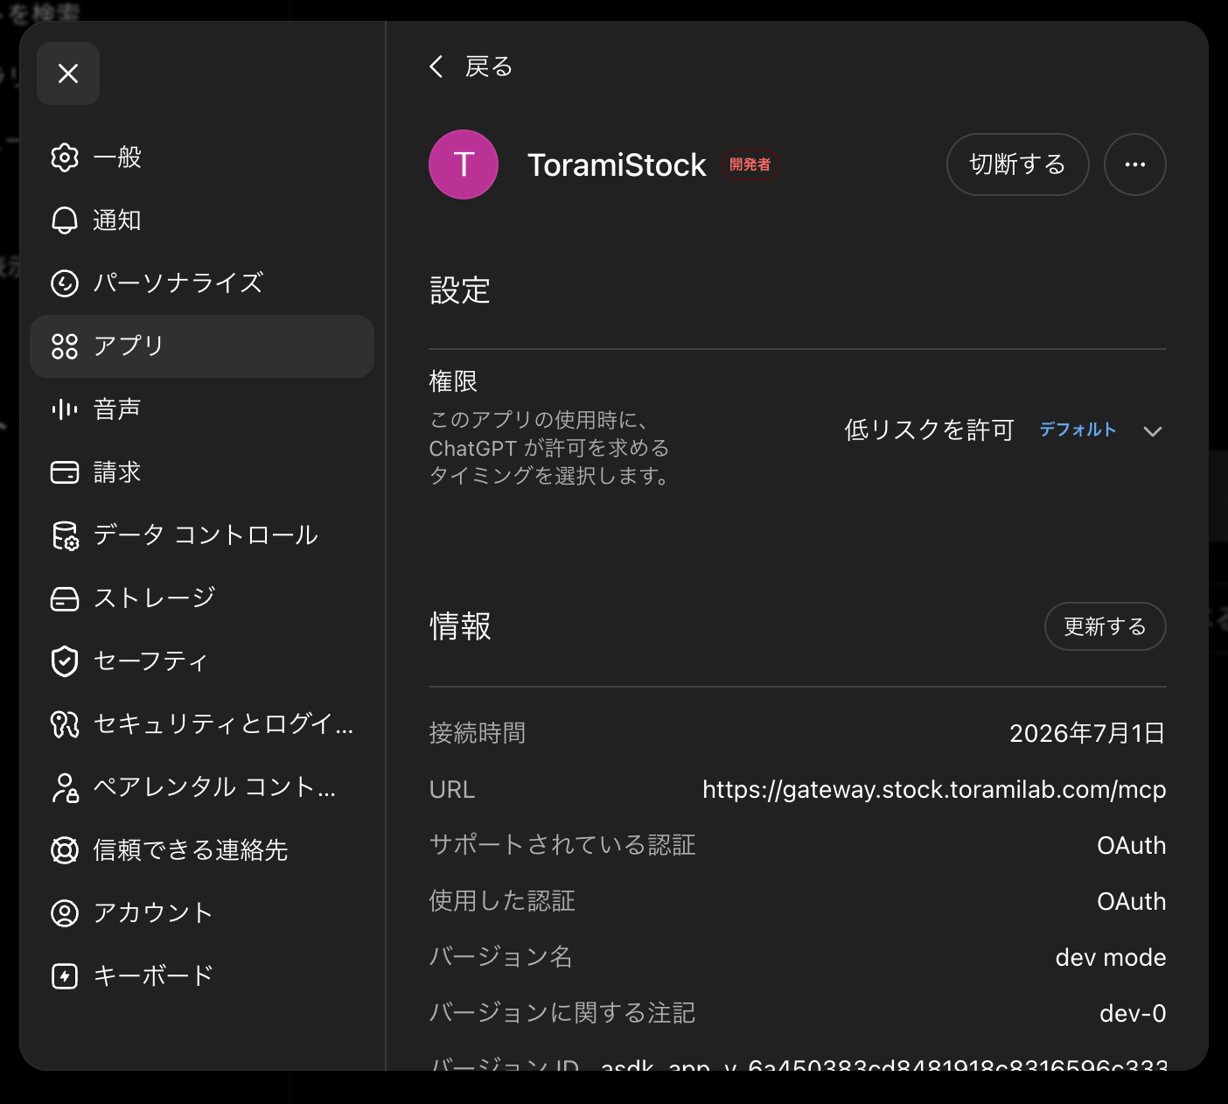This screenshot has width=1228, height=1104.
Task: Click the back chevron arrow icon
Action: [x=436, y=66]
